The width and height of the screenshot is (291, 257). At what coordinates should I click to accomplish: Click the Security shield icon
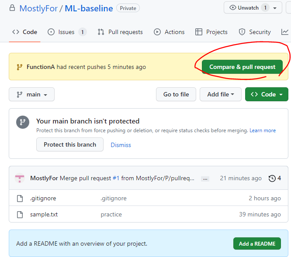point(242,32)
